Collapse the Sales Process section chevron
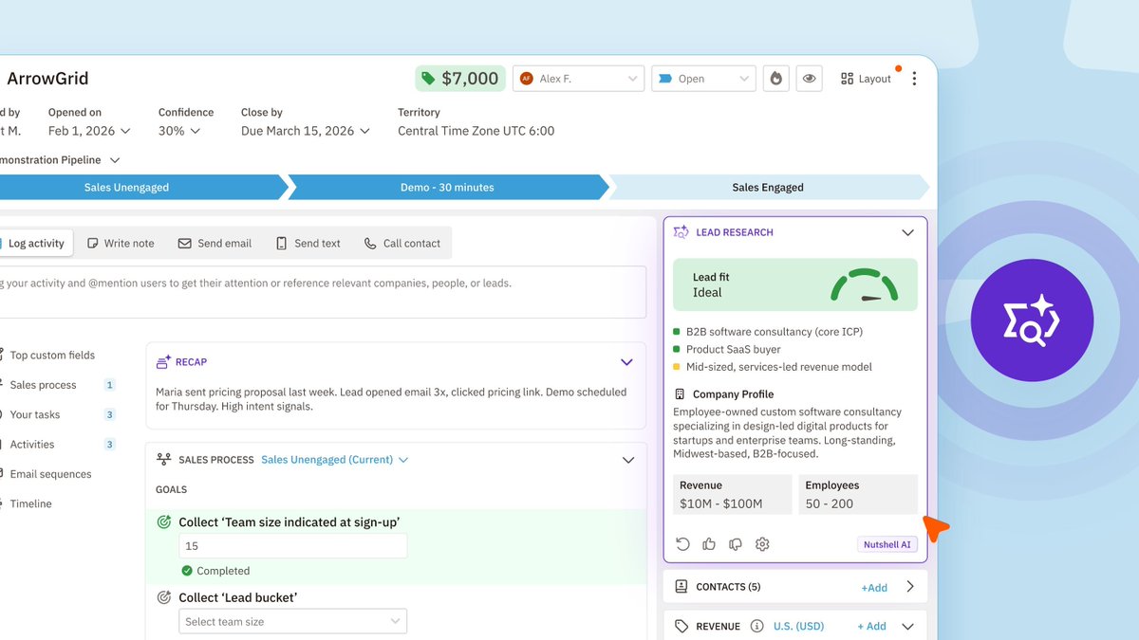1139x640 pixels. click(627, 460)
